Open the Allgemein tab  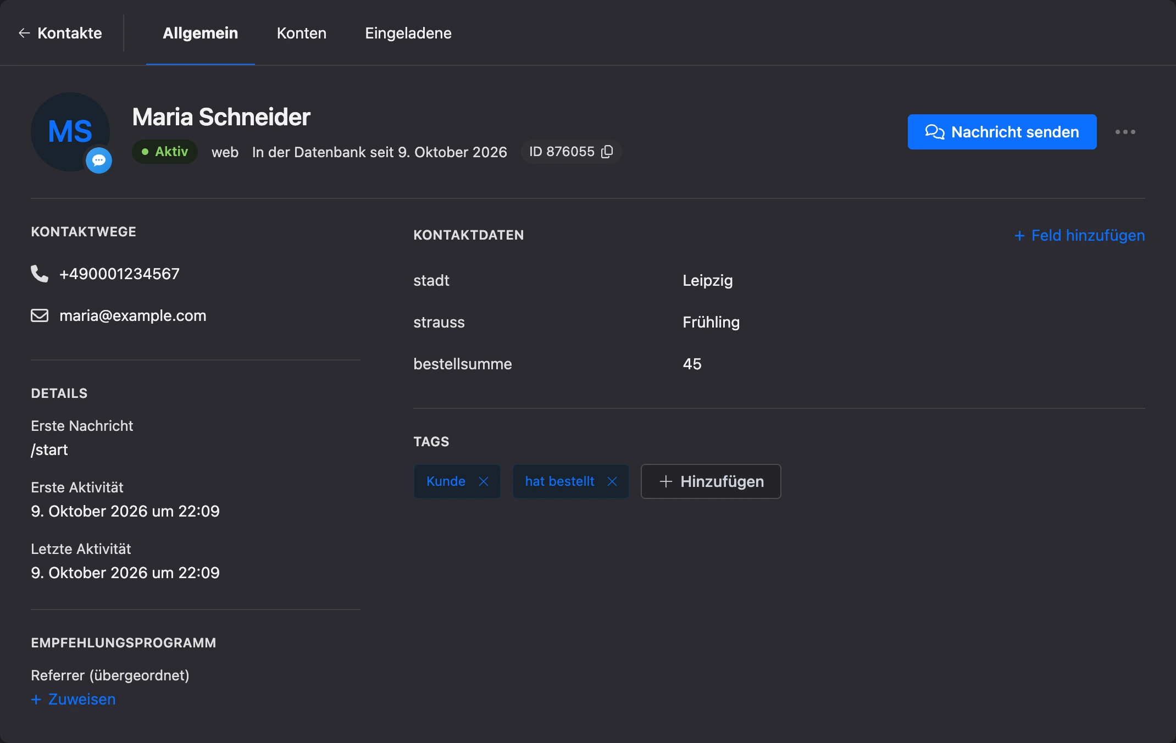pyautogui.click(x=200, y=33)
